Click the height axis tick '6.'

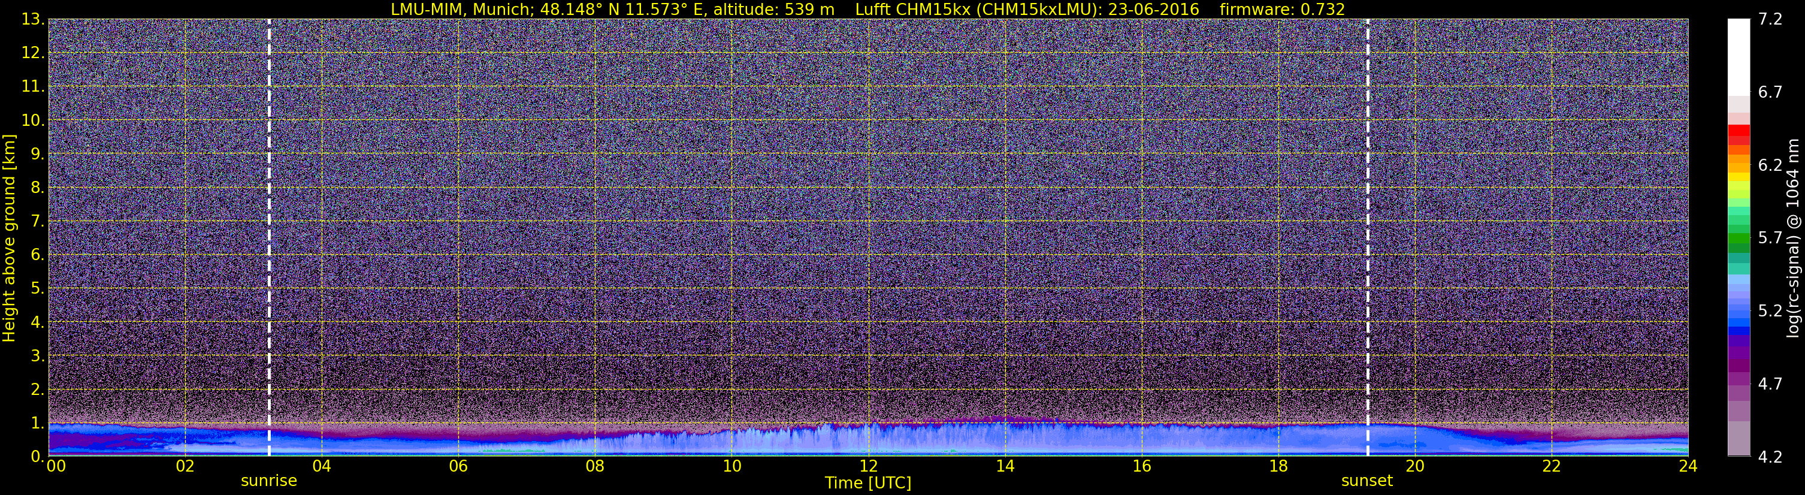tap(37, 255)
